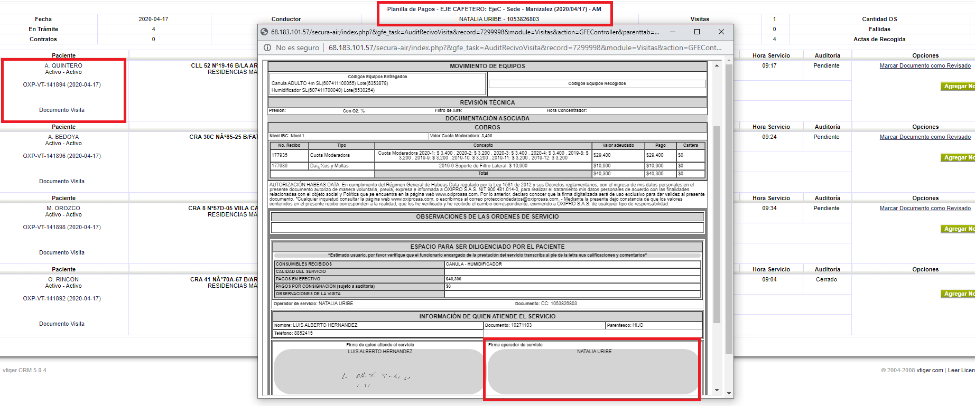Click Agregar button in the 09:17 row
The image size is (975, 406).
958,86
